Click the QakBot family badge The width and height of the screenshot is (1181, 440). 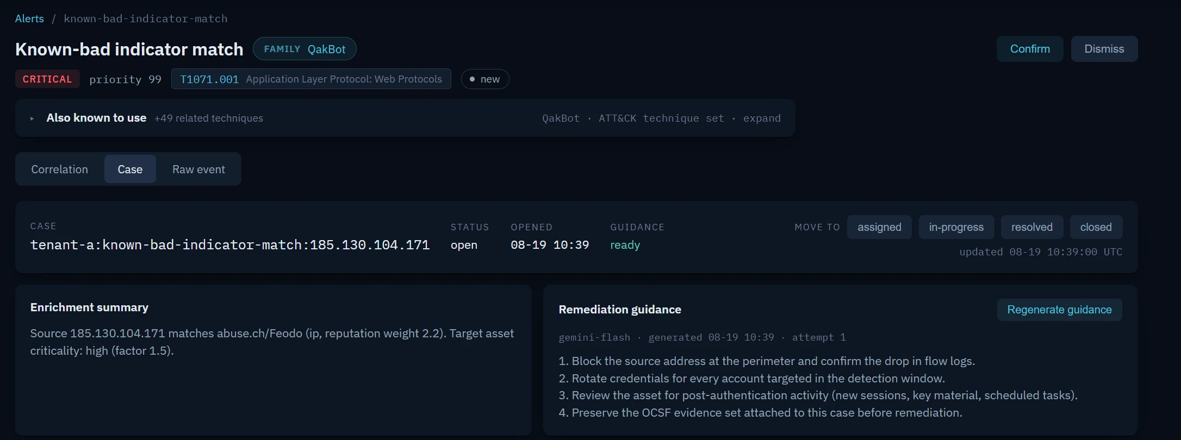pos(304,49)
